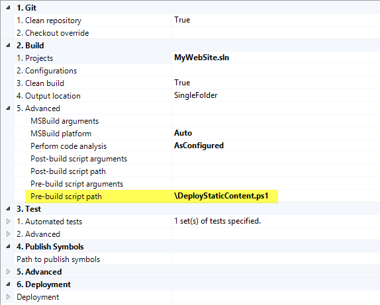Select the Clean repository True value
The height and width of the screenshot is (305, 380).
(182, 20)
